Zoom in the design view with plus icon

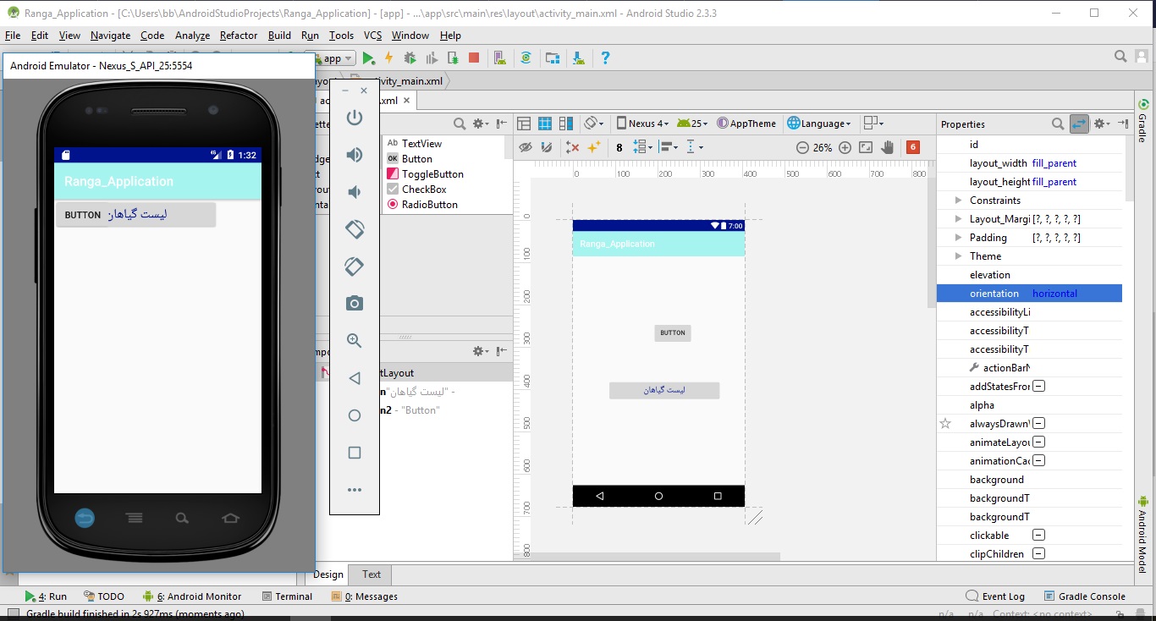(845, 147)
